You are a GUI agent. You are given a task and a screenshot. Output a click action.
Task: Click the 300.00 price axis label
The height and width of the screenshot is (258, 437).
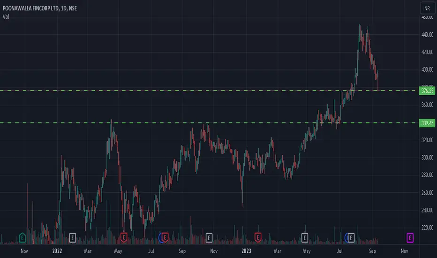coord(427,157)
